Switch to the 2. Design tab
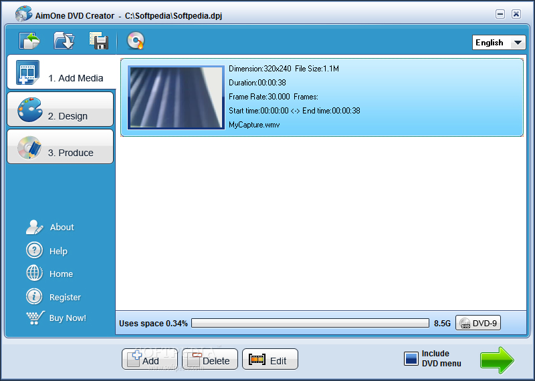535x381 pixels. click(60, 109)
